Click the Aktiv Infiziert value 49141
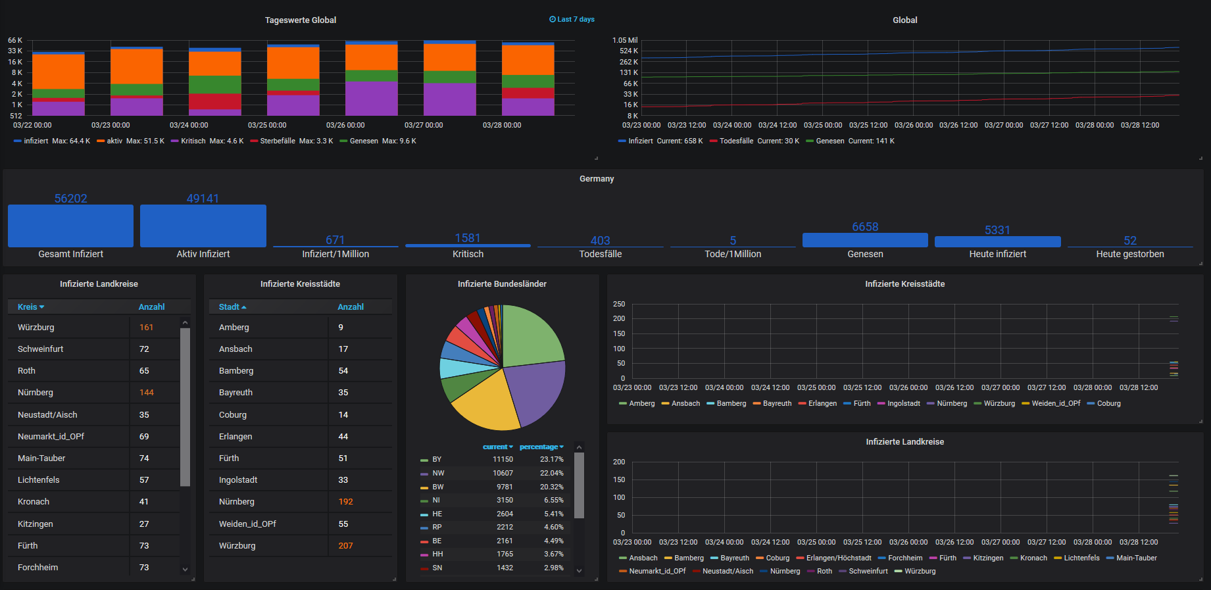Image resolution: width=1211 pixels, height=590 pixels. [x=203, y=199]
